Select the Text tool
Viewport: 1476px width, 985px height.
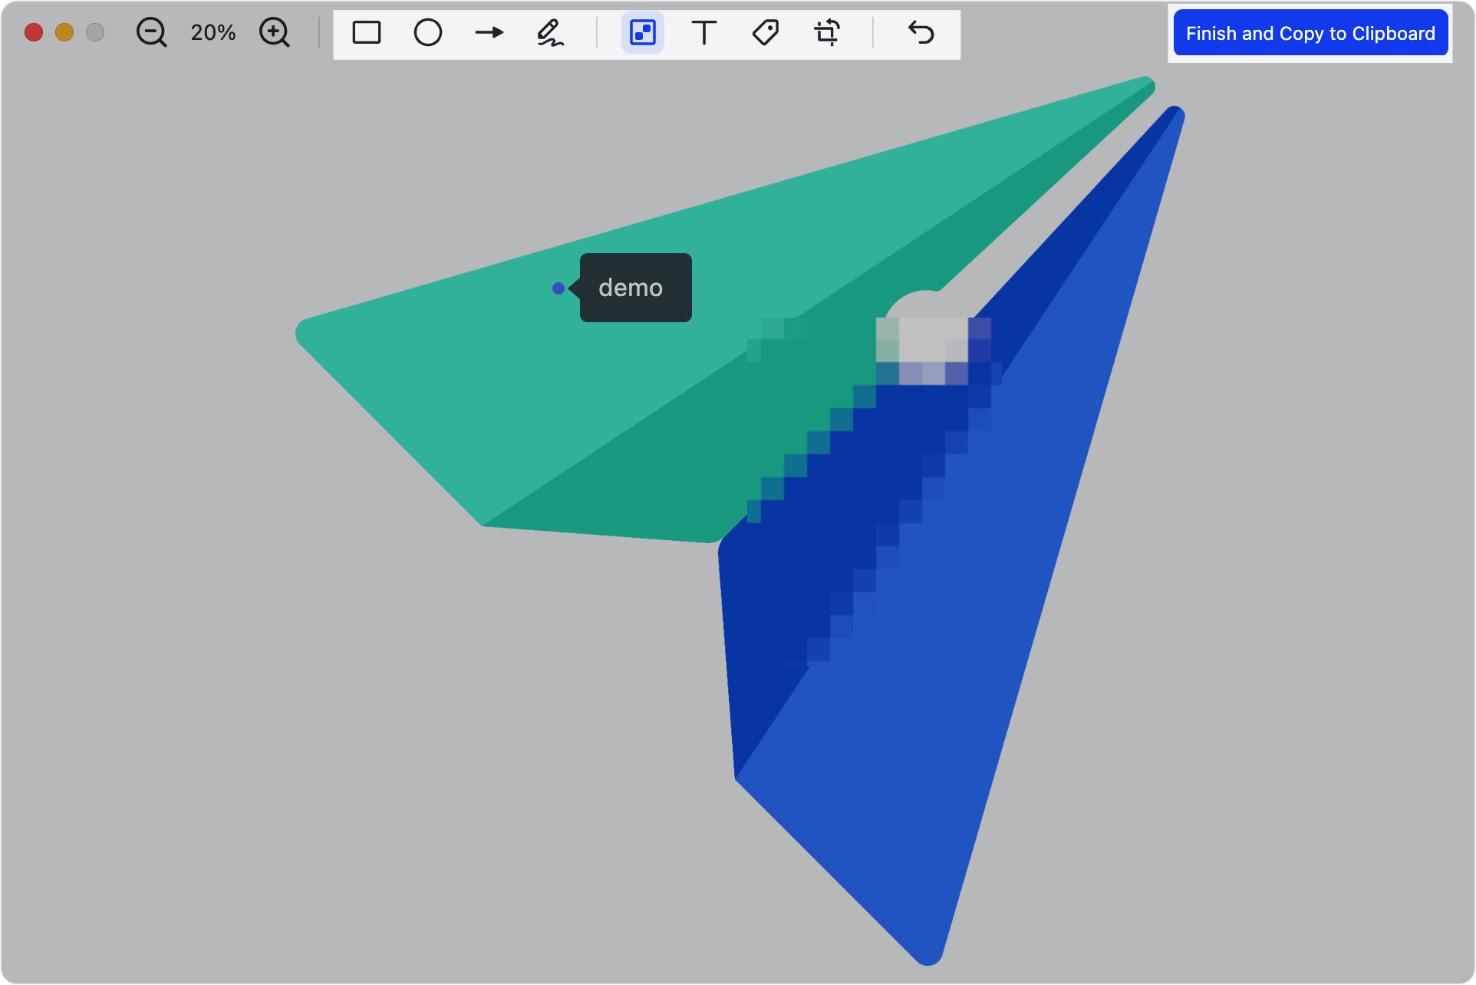[x=704, y=33]
